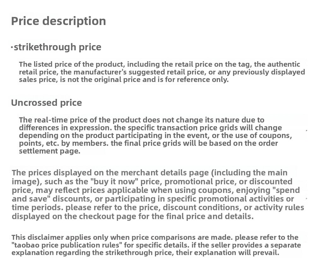Click the bullet before strikethrough price

12,47
